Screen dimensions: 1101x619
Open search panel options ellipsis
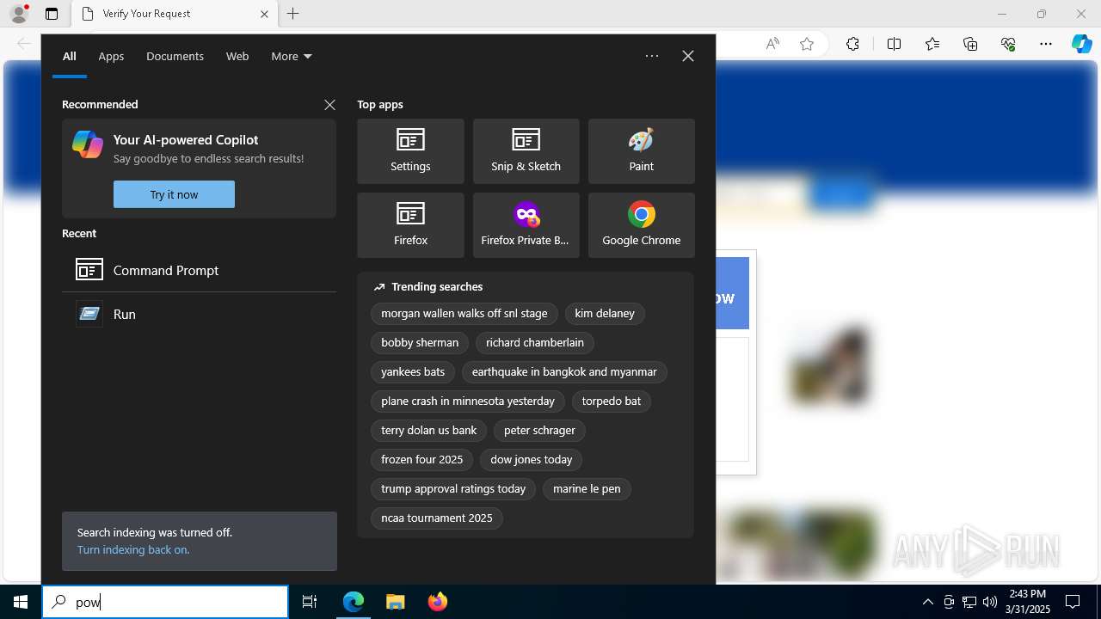pyautogui.click(x=652, y=56)
